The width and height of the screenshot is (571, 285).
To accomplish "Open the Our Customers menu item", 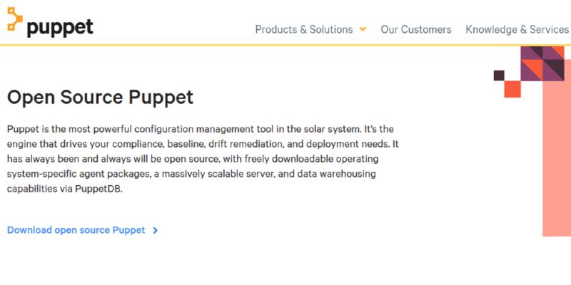I will (416, 30).
